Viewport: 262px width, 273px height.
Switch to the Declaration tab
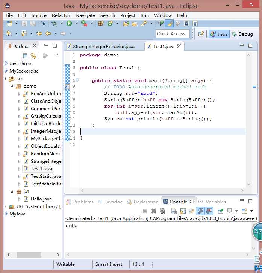[143, 202]
